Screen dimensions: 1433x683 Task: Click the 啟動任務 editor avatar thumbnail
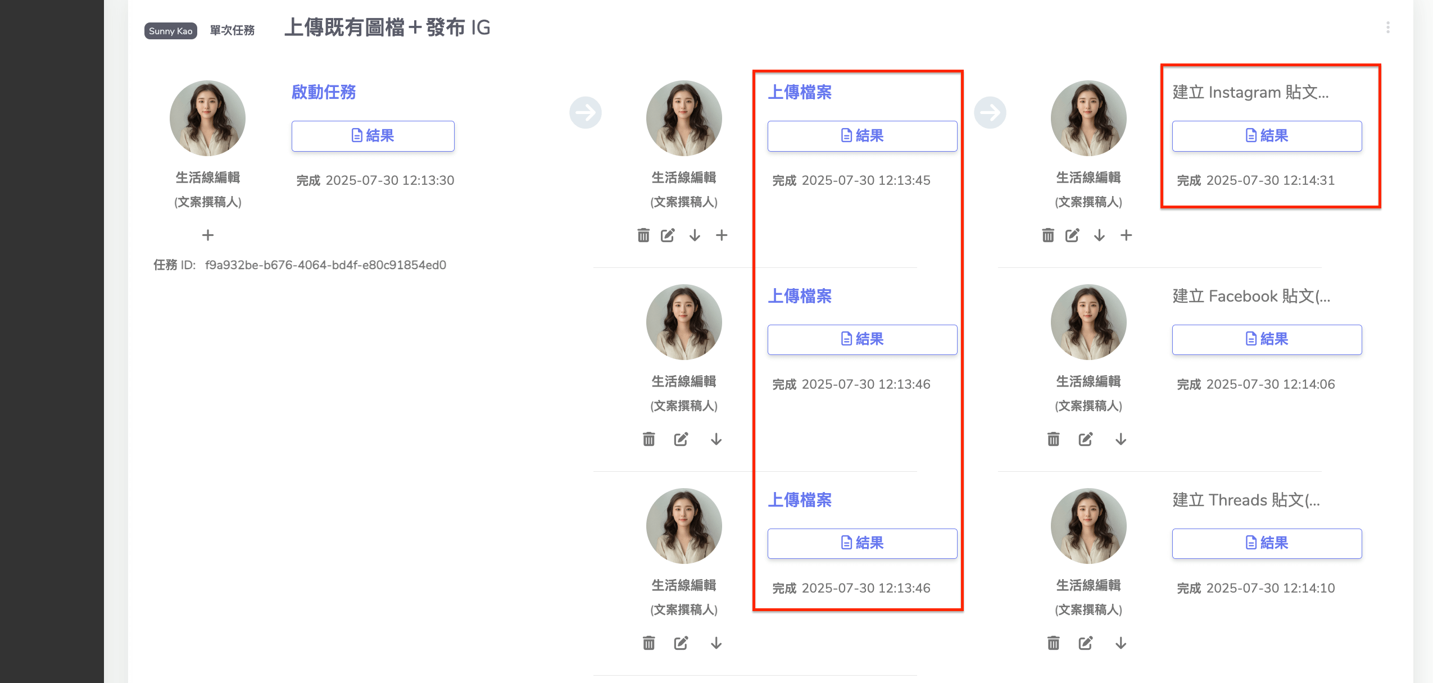(x=207, y=118)
